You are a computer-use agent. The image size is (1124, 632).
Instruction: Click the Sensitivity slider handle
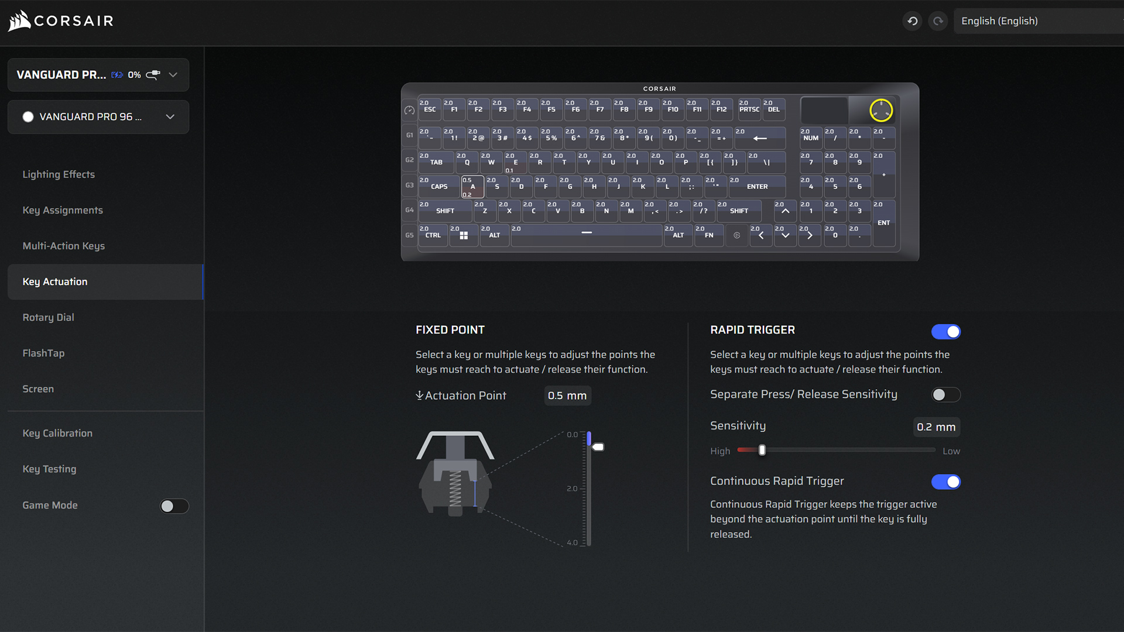(x=762, y=450)
